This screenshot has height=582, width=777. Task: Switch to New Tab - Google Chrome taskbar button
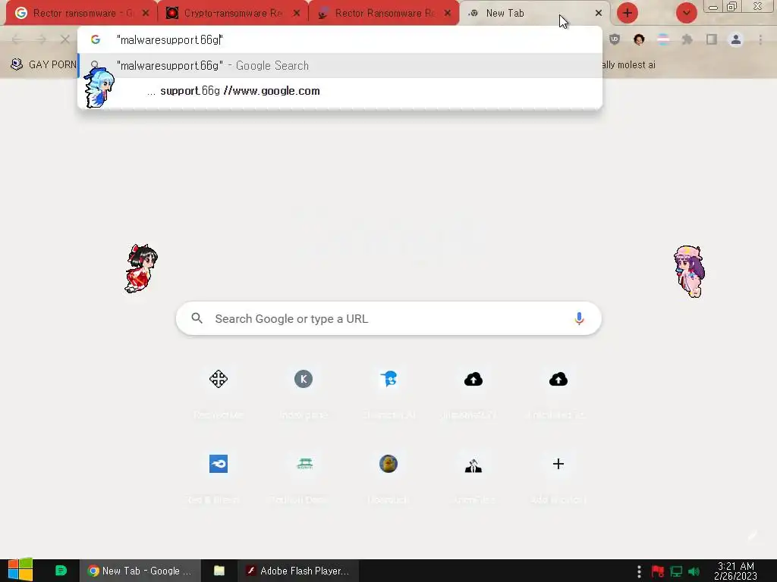click(140, 571)
